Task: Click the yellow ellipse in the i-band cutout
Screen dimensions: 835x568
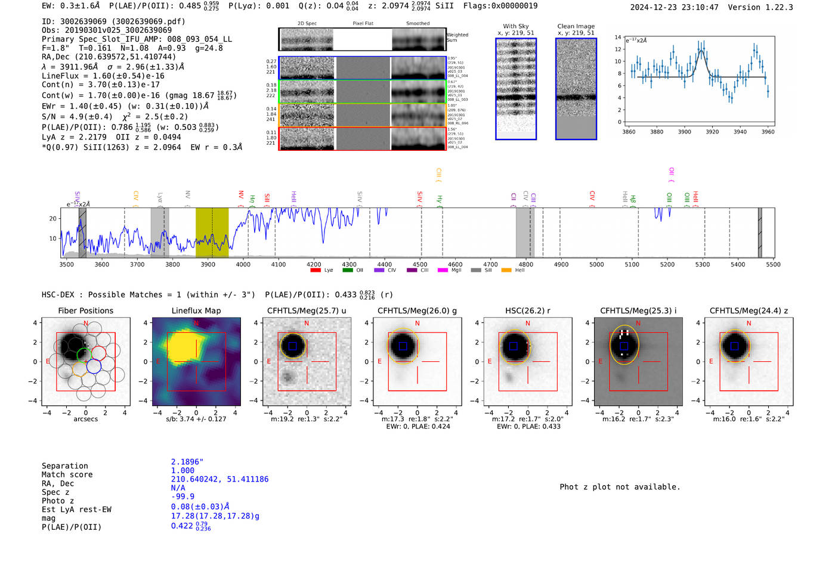Action: click(x=624, y=346)
